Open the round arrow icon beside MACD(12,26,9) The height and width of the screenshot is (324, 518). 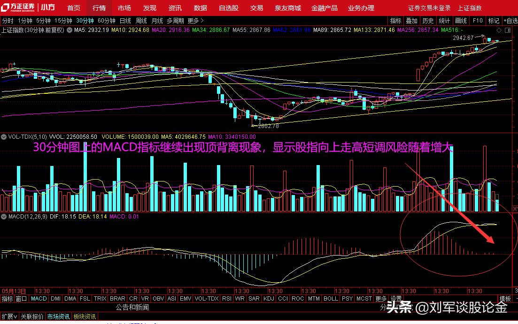click(x=4, y=217)
